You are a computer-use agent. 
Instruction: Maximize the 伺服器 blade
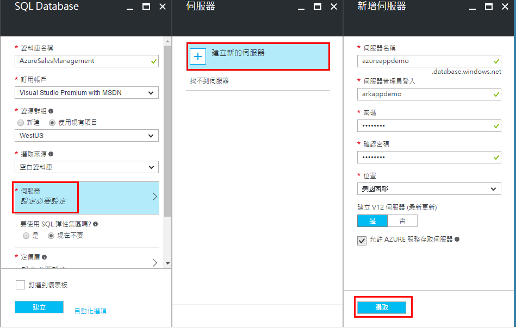point(318,7)
